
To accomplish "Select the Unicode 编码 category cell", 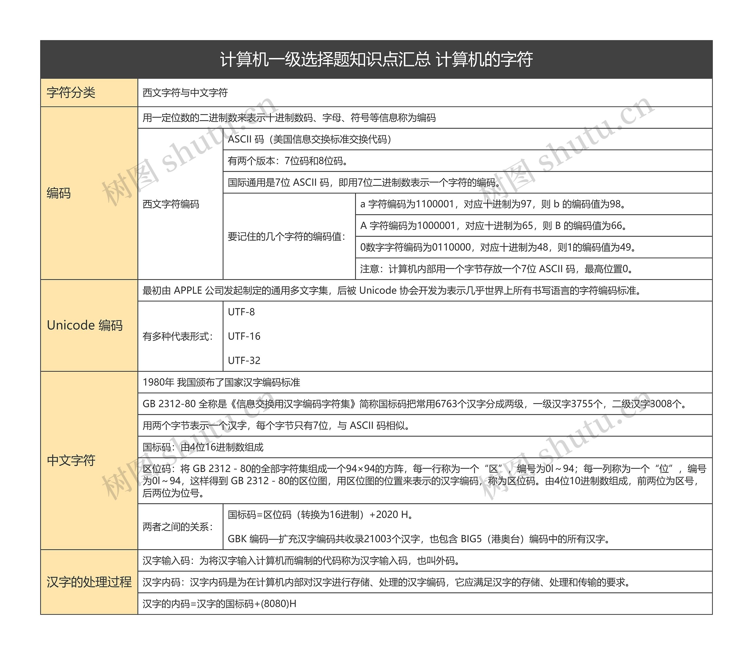I will (89, 325).
